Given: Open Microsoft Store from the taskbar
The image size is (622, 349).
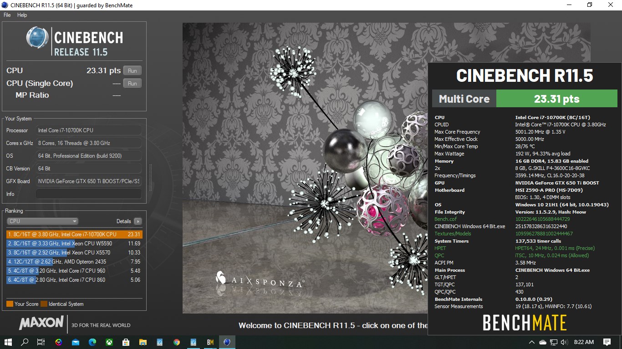Looking at the screenshot, I should point(126,342).
